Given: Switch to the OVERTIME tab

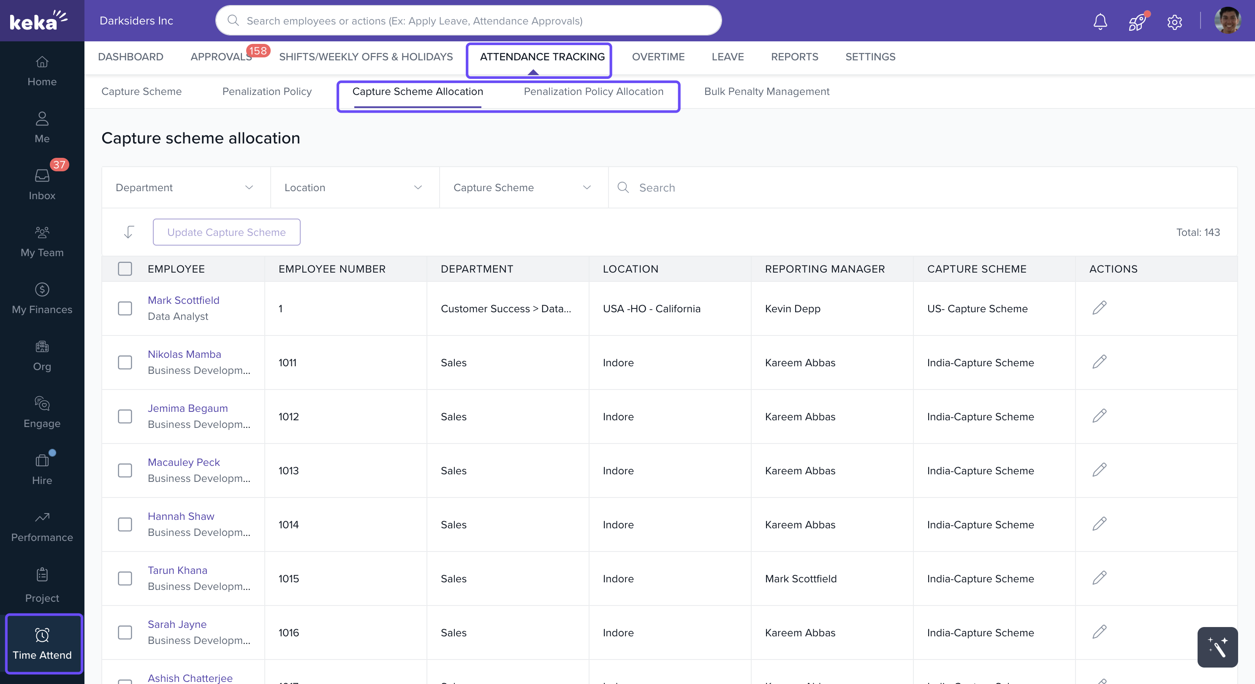Looking at the screenshot, I should tap(658, 57).
